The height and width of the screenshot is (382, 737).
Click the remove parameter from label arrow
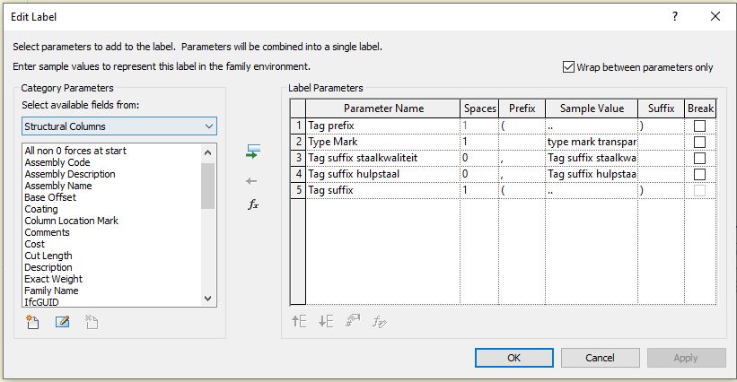coord(253,181)
